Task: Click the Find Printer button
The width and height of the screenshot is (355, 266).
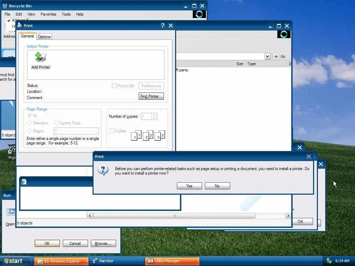Action: click(151, 96)
